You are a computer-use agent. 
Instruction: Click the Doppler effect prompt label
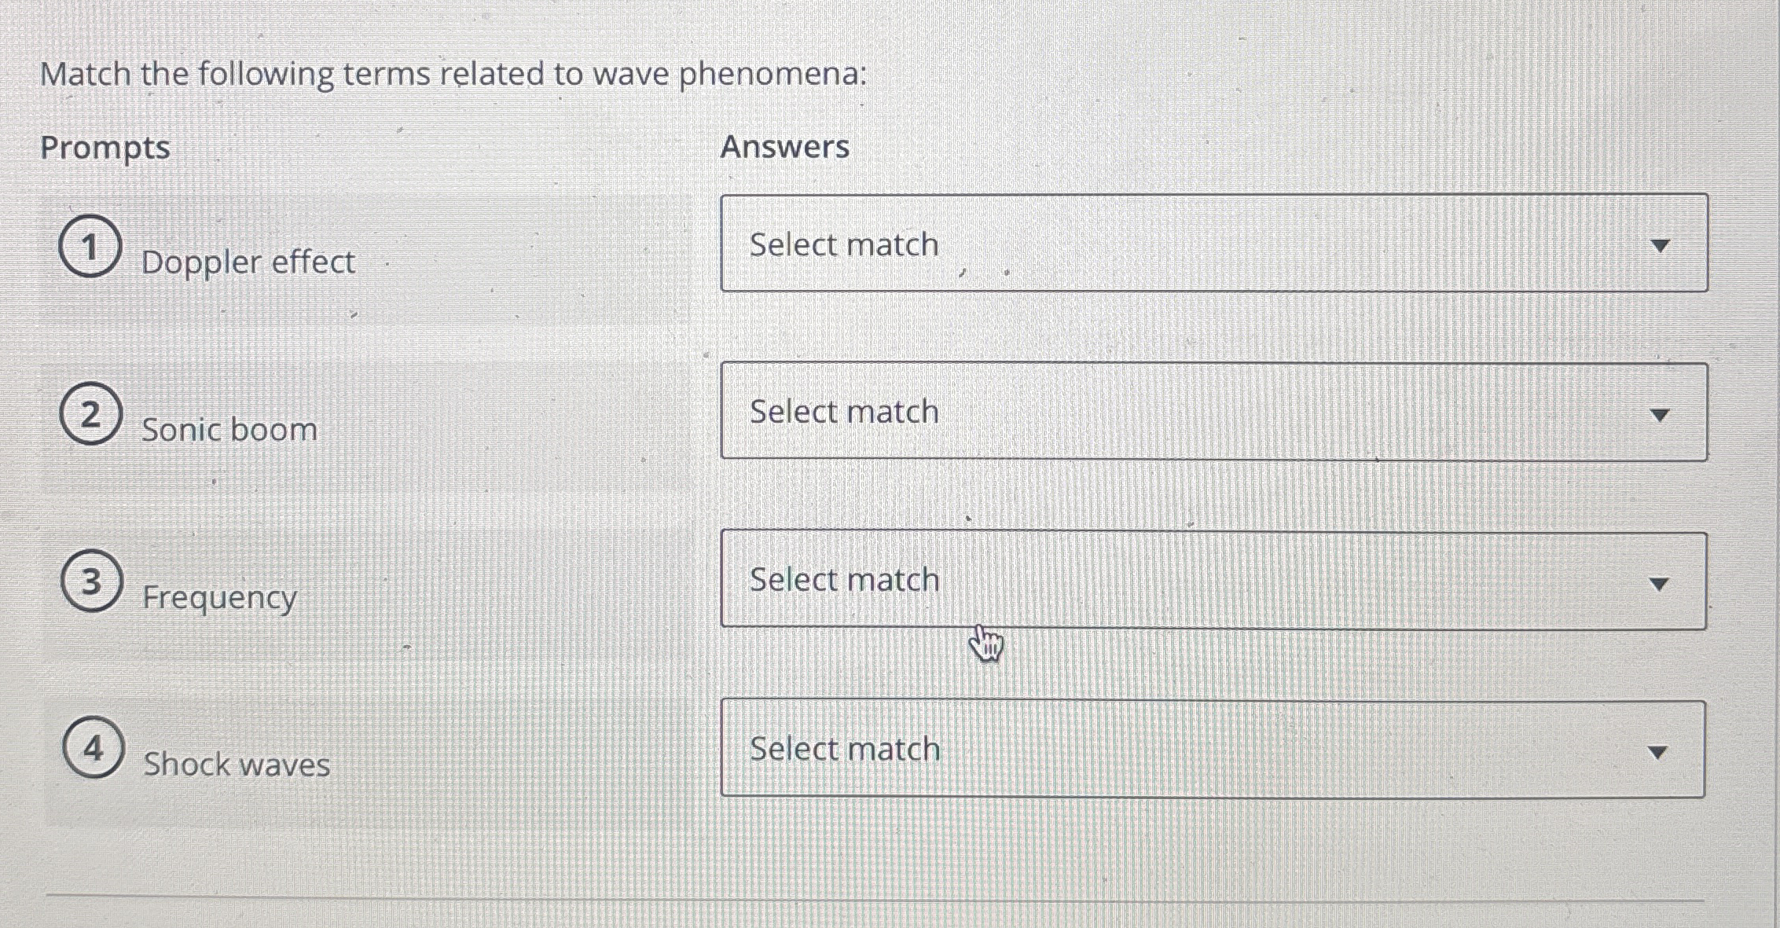248,262
